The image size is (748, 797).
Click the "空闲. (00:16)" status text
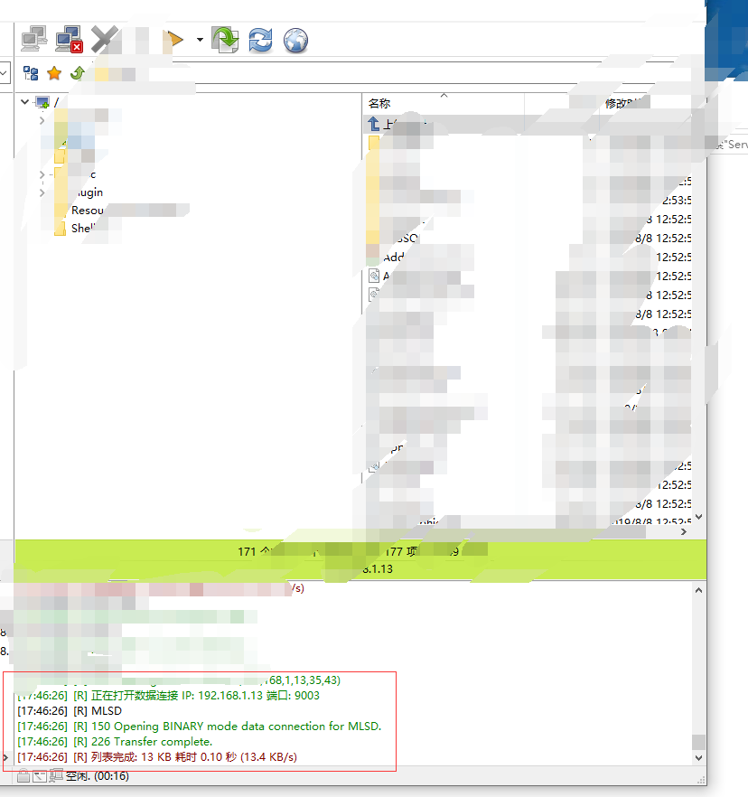98,776
